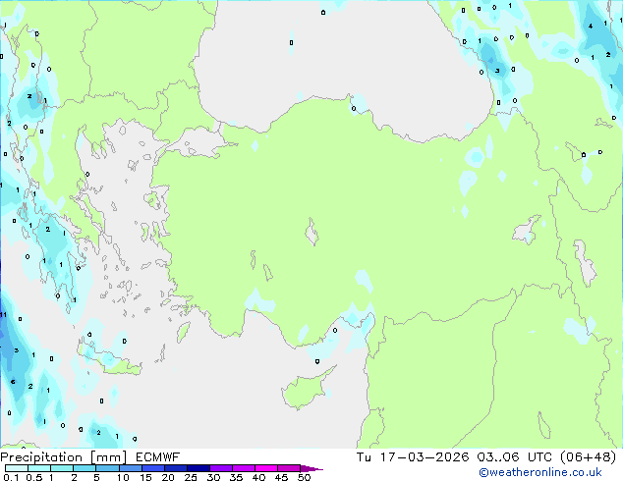
Task: Click the blue swatch between 15 and 20
Action: (152, 468)
